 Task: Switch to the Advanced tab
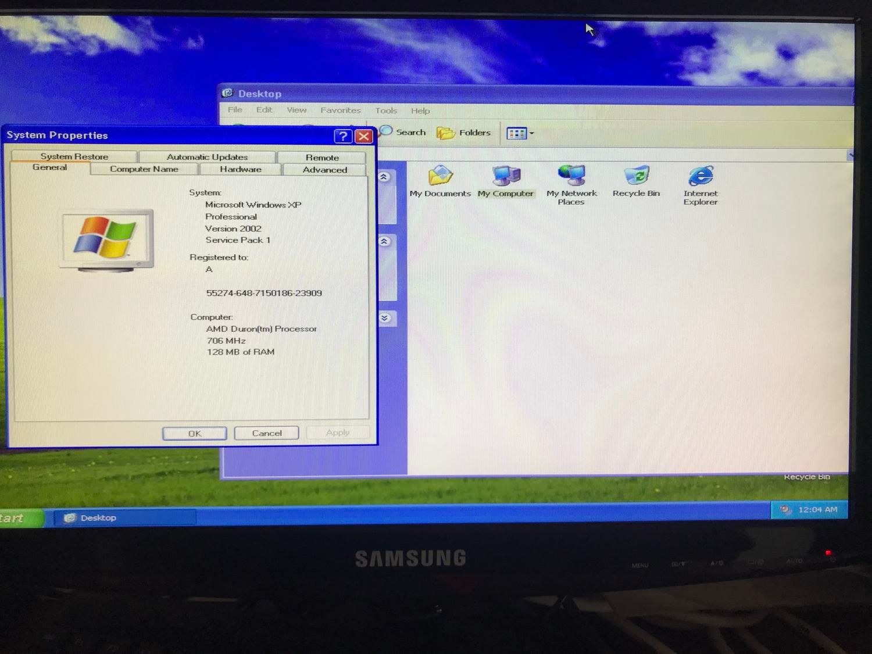point(324,170)
